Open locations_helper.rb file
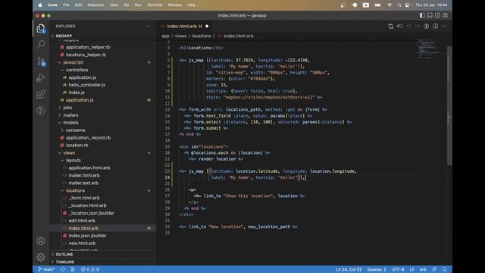 [86, 55]
